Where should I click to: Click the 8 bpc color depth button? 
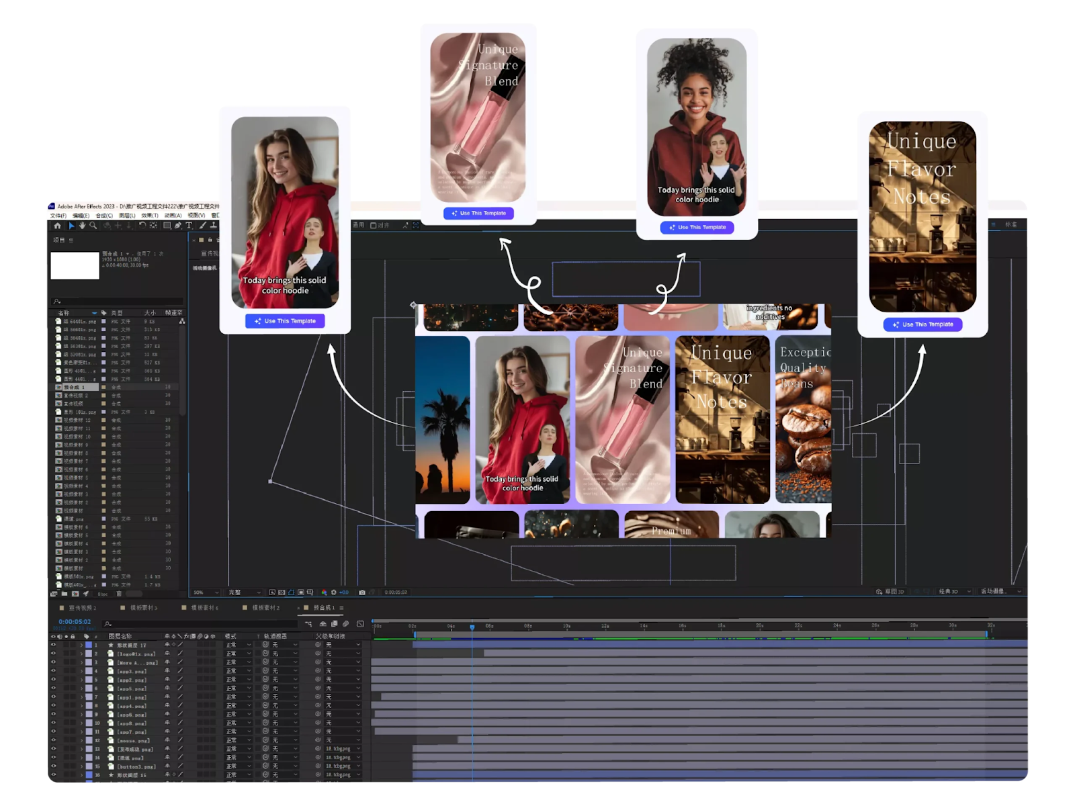[103, 594]
